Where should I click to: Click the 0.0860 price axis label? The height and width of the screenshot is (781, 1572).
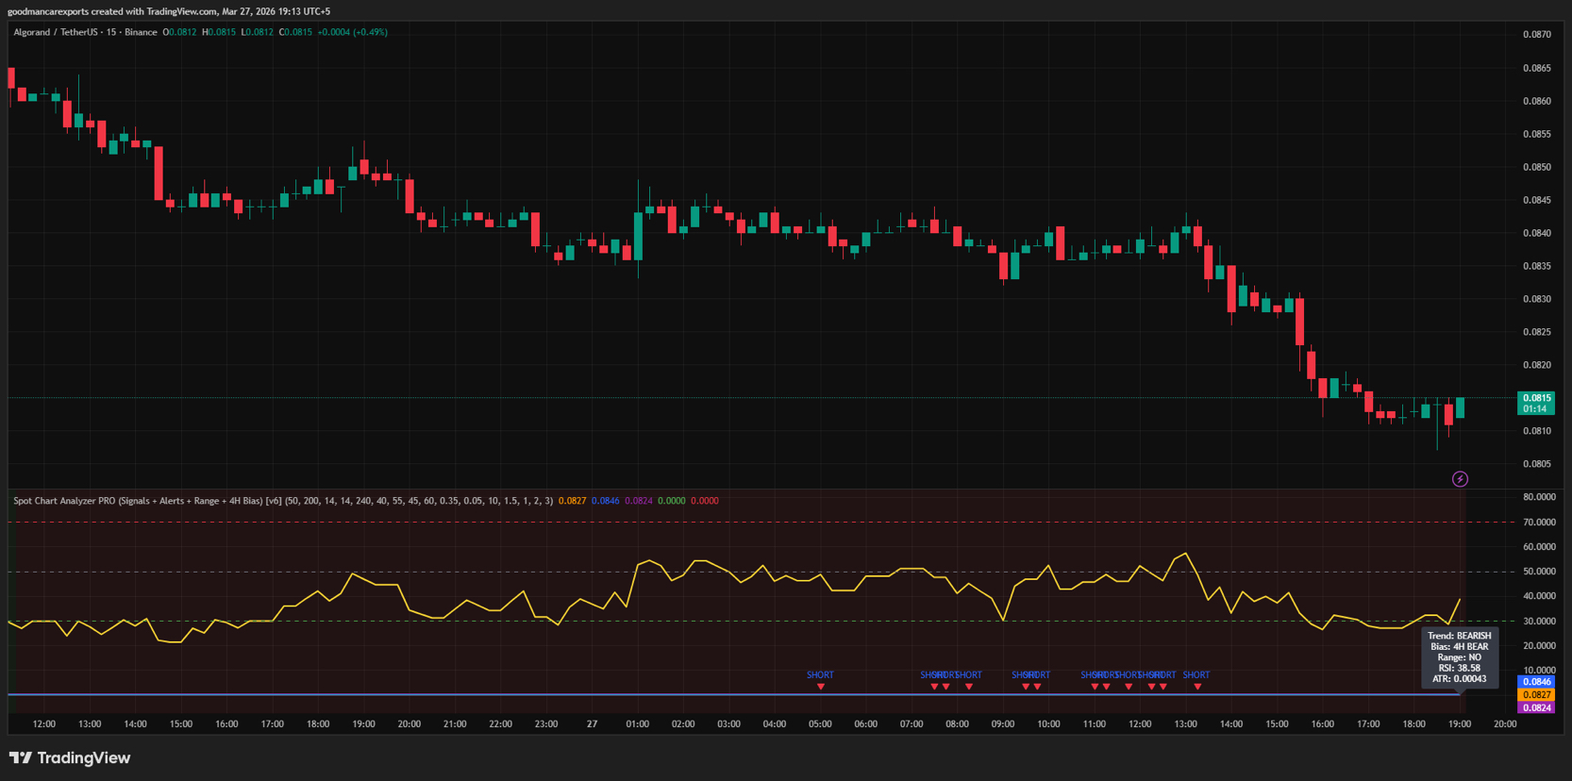click(x=1537, y=101)
